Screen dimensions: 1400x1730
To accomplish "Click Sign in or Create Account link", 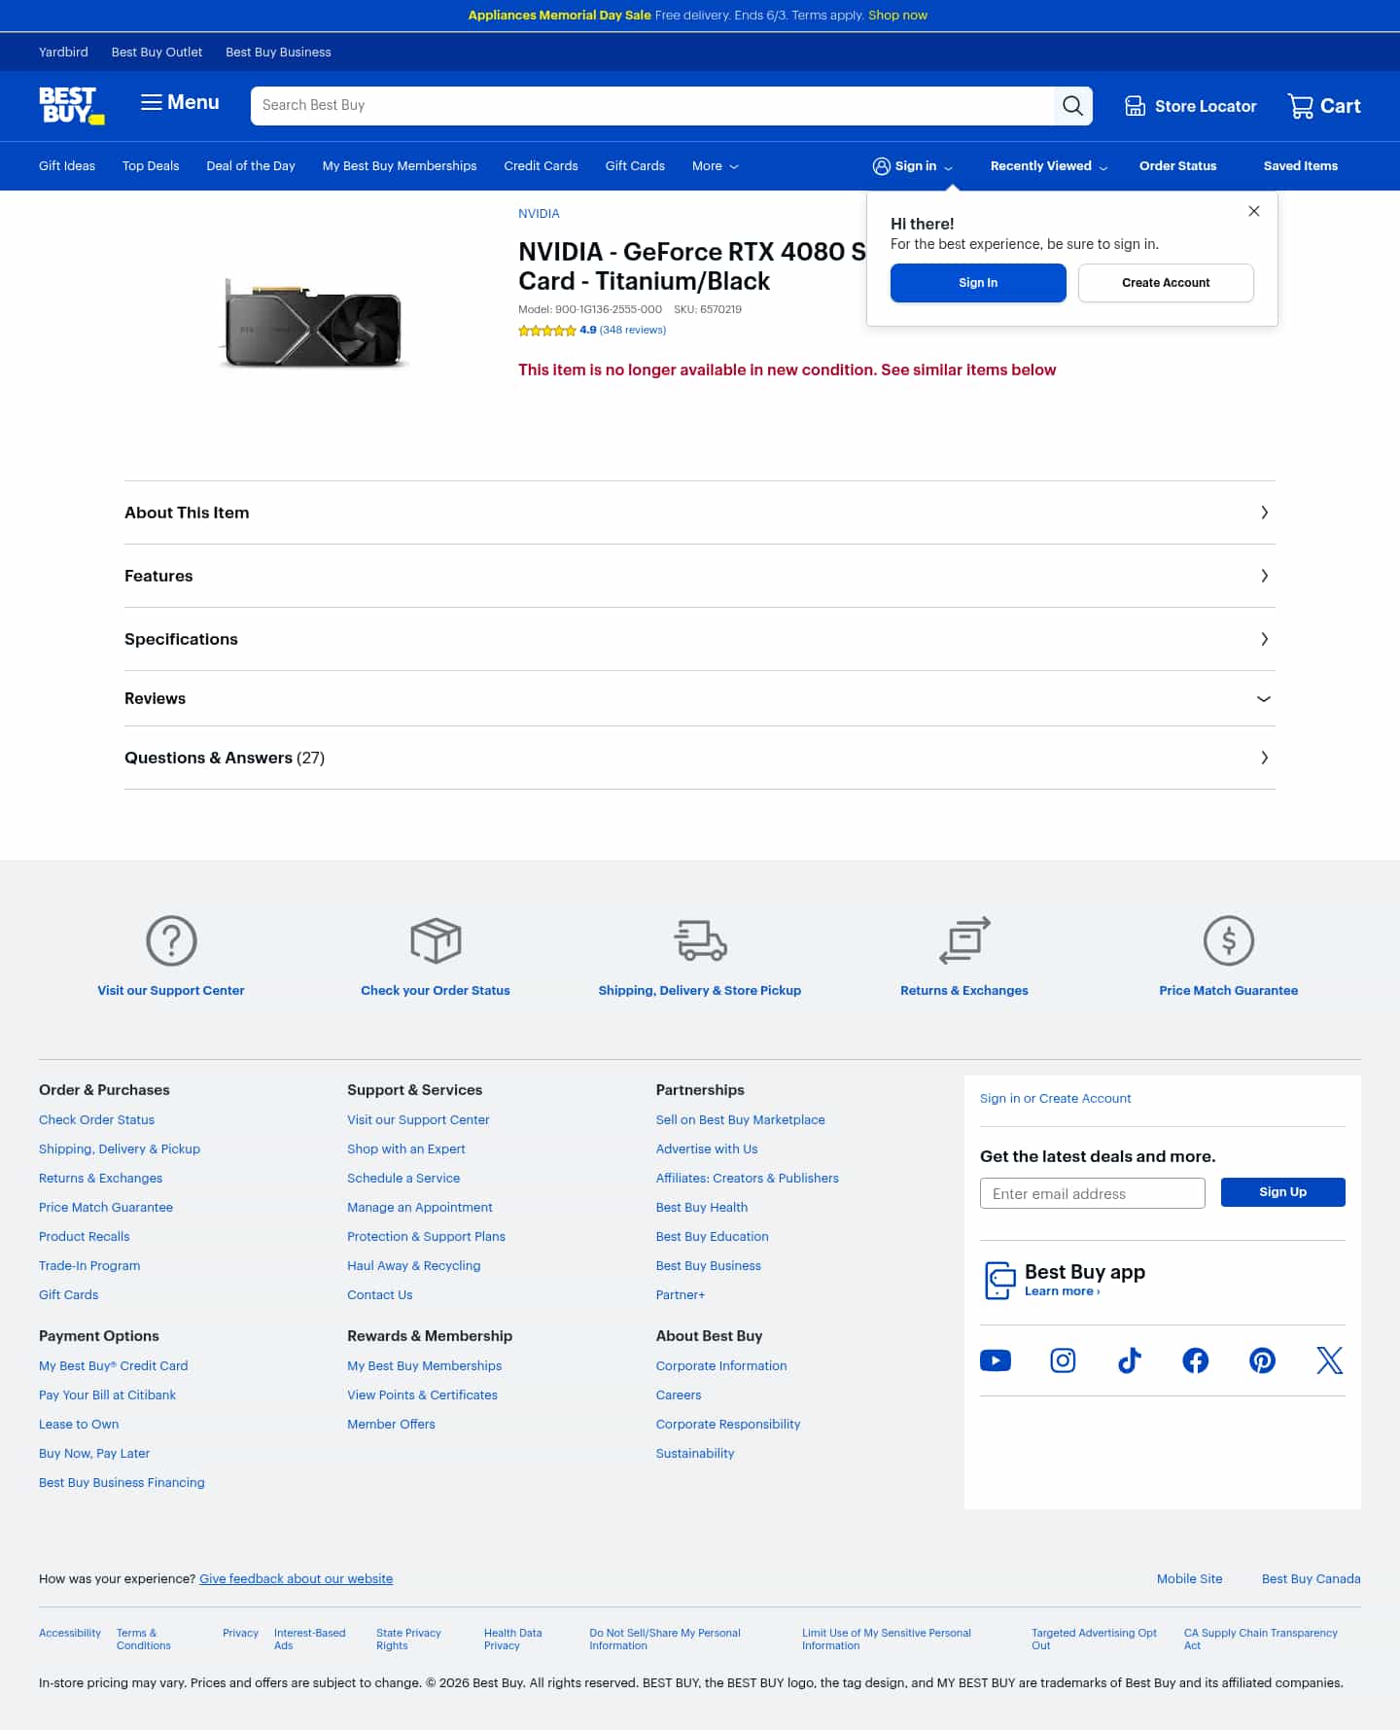I will click(x=1056, y=1099).
